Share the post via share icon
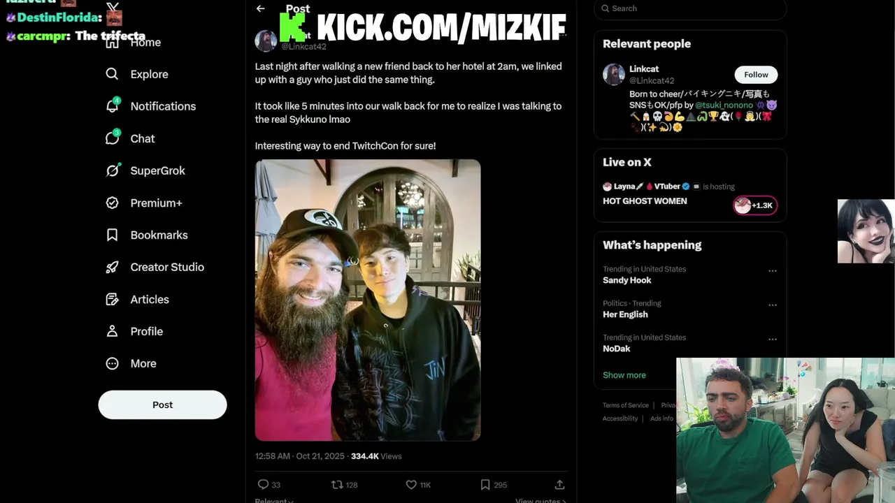The image size is (895, 503). tap(559, 484)
